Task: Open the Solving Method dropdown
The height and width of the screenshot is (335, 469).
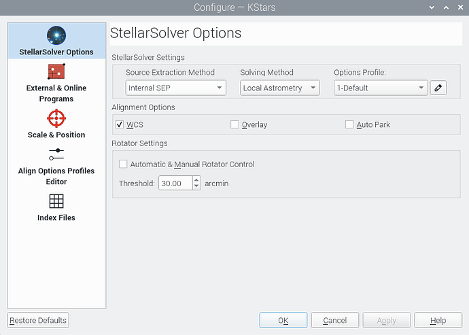Action: pyautogui.click(x=280, y=88)
